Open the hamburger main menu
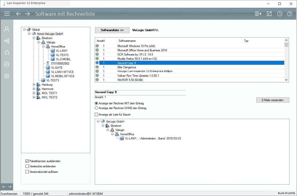This screenshot has width=297, height=196. 7,14
